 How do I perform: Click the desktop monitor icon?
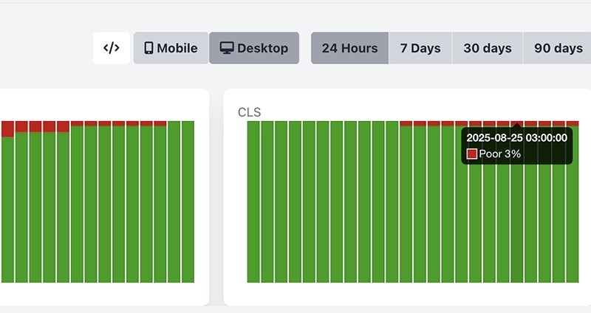click(227, 48)
